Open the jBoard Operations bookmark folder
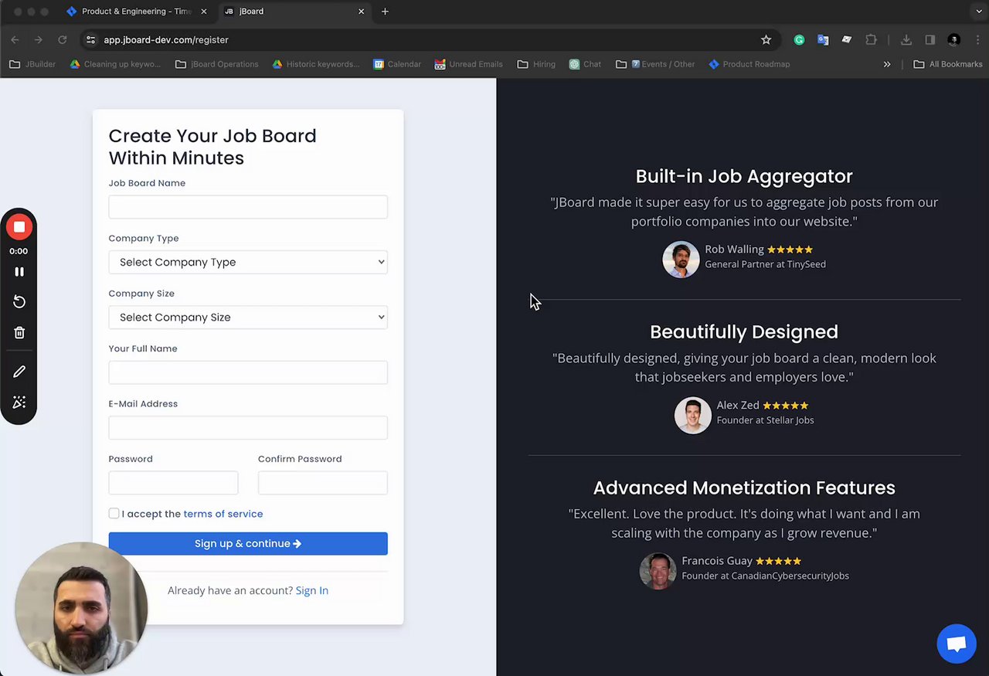Screen dimensions: 989x676 pos(217,64)
